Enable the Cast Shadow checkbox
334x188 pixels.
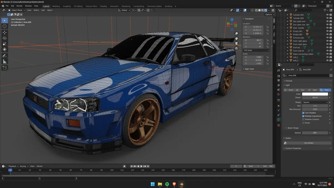click(303, 113)
